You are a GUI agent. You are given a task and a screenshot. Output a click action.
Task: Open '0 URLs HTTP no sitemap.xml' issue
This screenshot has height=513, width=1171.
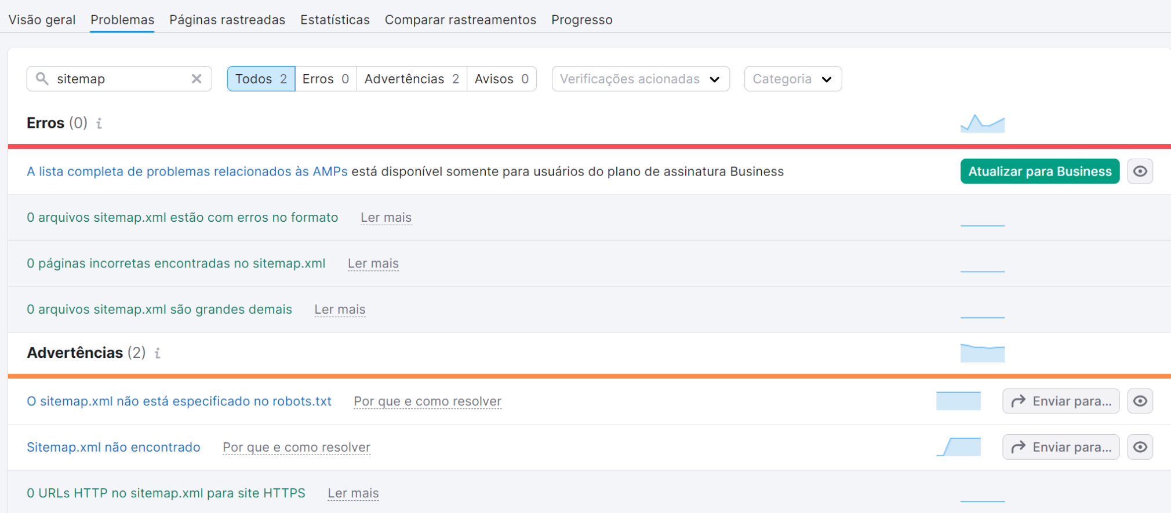[166, 493]
